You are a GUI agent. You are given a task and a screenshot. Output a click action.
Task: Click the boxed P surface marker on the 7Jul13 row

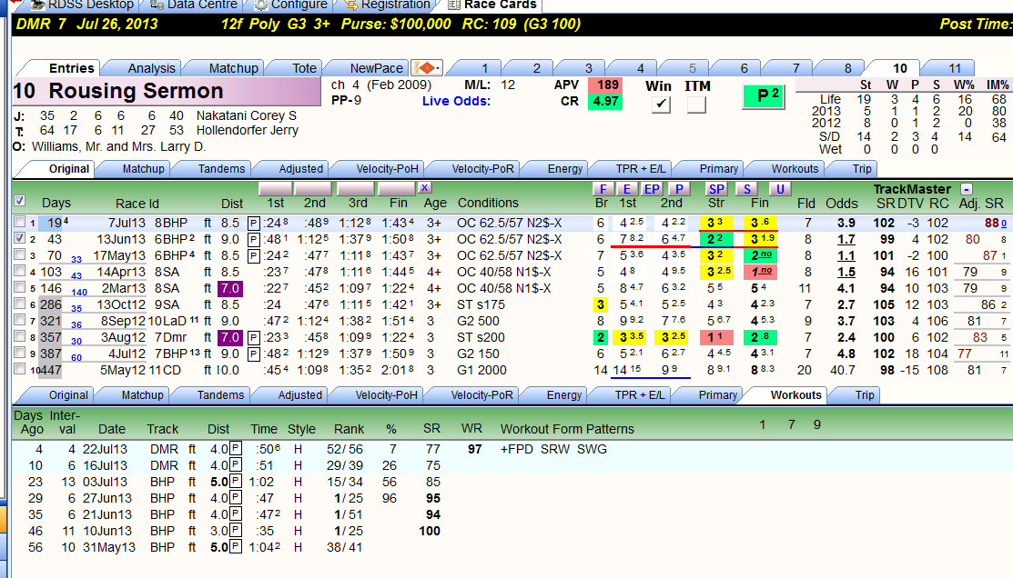[254, 224]
